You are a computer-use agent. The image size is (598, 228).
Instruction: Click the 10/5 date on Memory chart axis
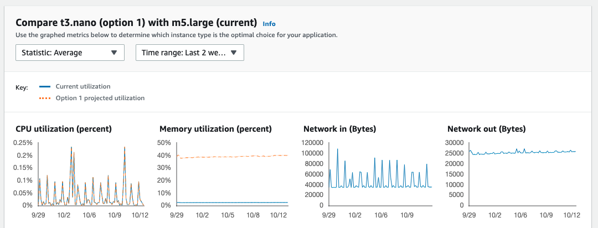coord(228,215)
